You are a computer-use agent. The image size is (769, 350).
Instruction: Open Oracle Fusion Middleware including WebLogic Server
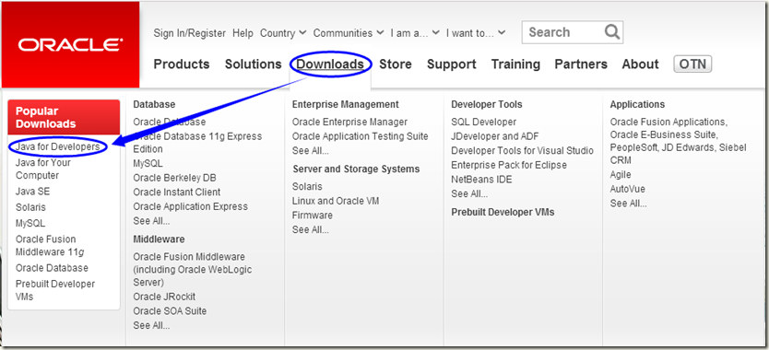[x=192, y=270]
